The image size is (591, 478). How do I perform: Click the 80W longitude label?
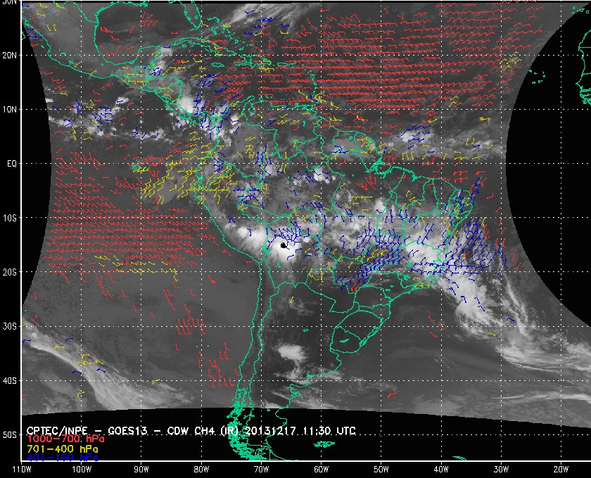(201, 470)
